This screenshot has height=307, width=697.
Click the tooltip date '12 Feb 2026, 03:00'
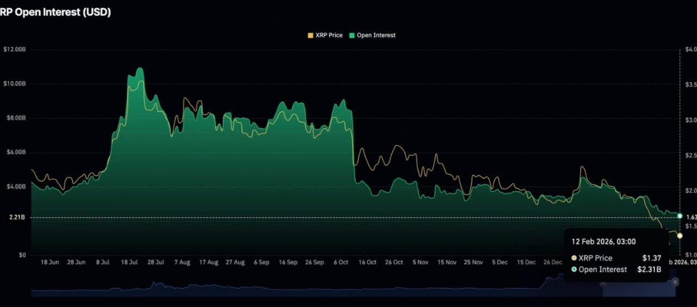(x=603, y=242)
